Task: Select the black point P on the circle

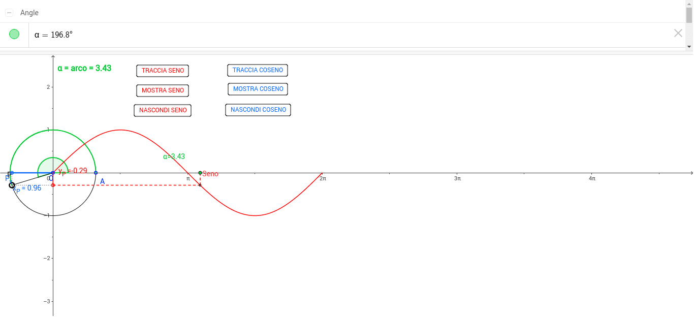Action: (x=12, y=185)
